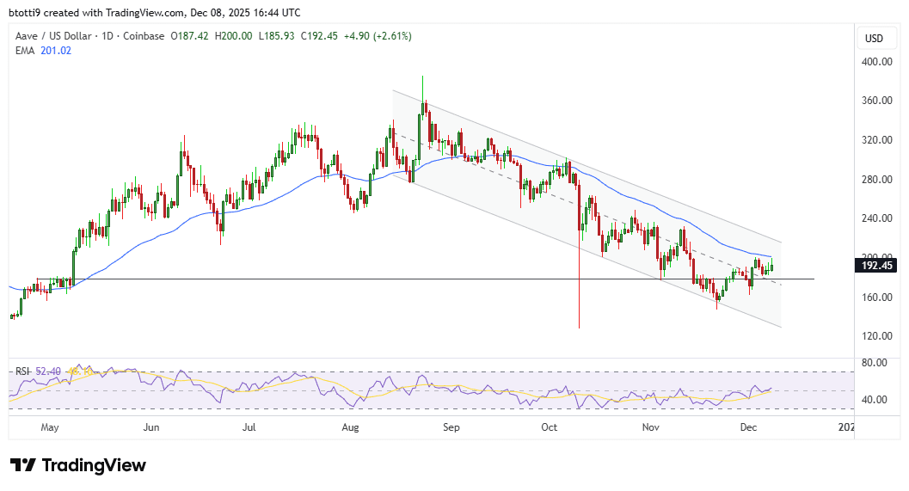Click the Coinbase exchange label
Image resolution: width=909 pixels, height=491 pixels.
pyautogui.click(x=144, y=36)
